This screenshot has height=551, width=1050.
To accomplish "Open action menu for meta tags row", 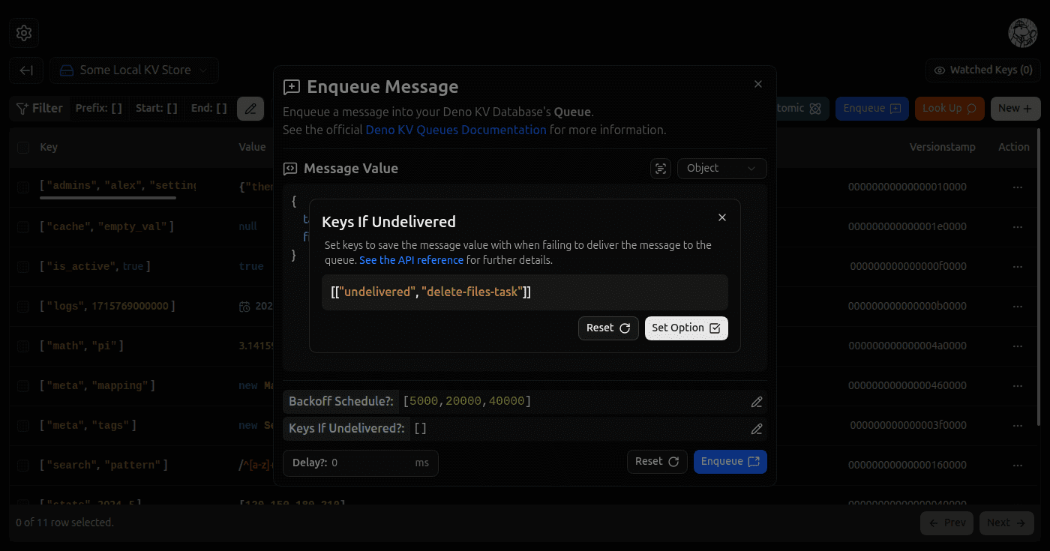I will pos(1017,425).
